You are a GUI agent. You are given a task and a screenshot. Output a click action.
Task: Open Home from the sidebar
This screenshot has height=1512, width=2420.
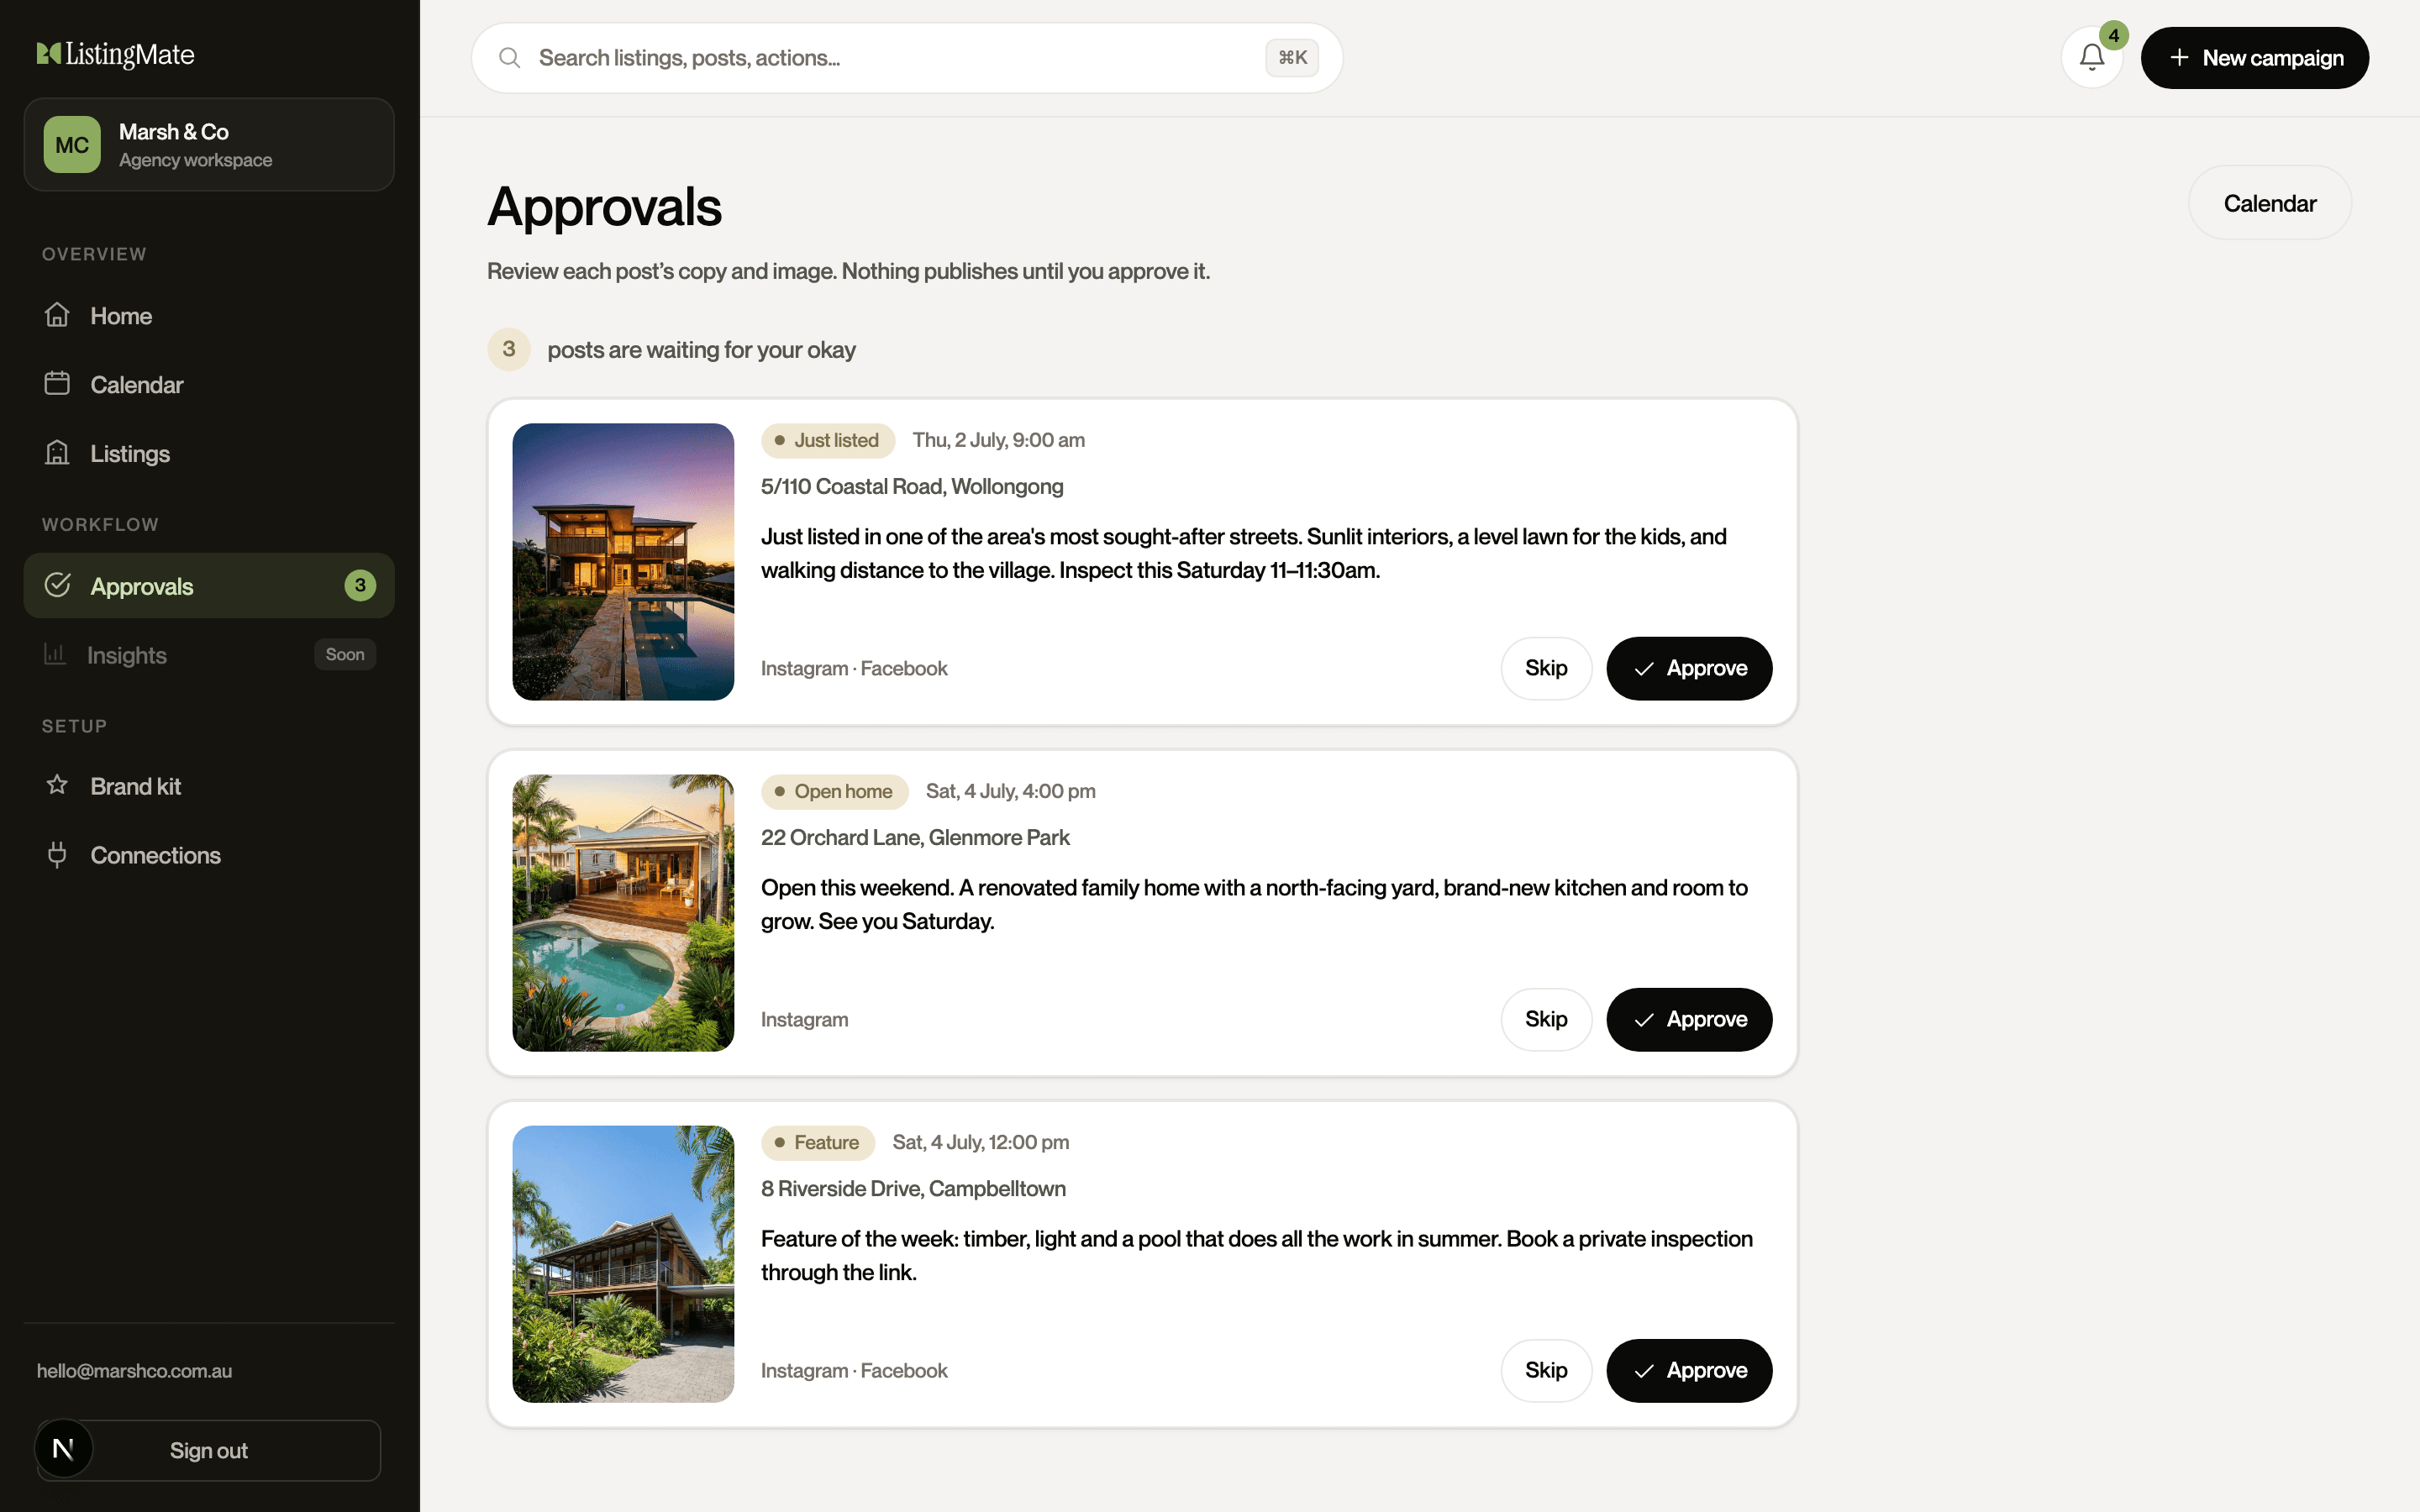pyautogui.click(x=209, y=316)
